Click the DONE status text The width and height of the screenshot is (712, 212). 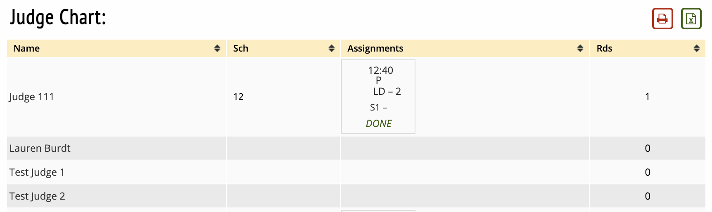[378, 123]
